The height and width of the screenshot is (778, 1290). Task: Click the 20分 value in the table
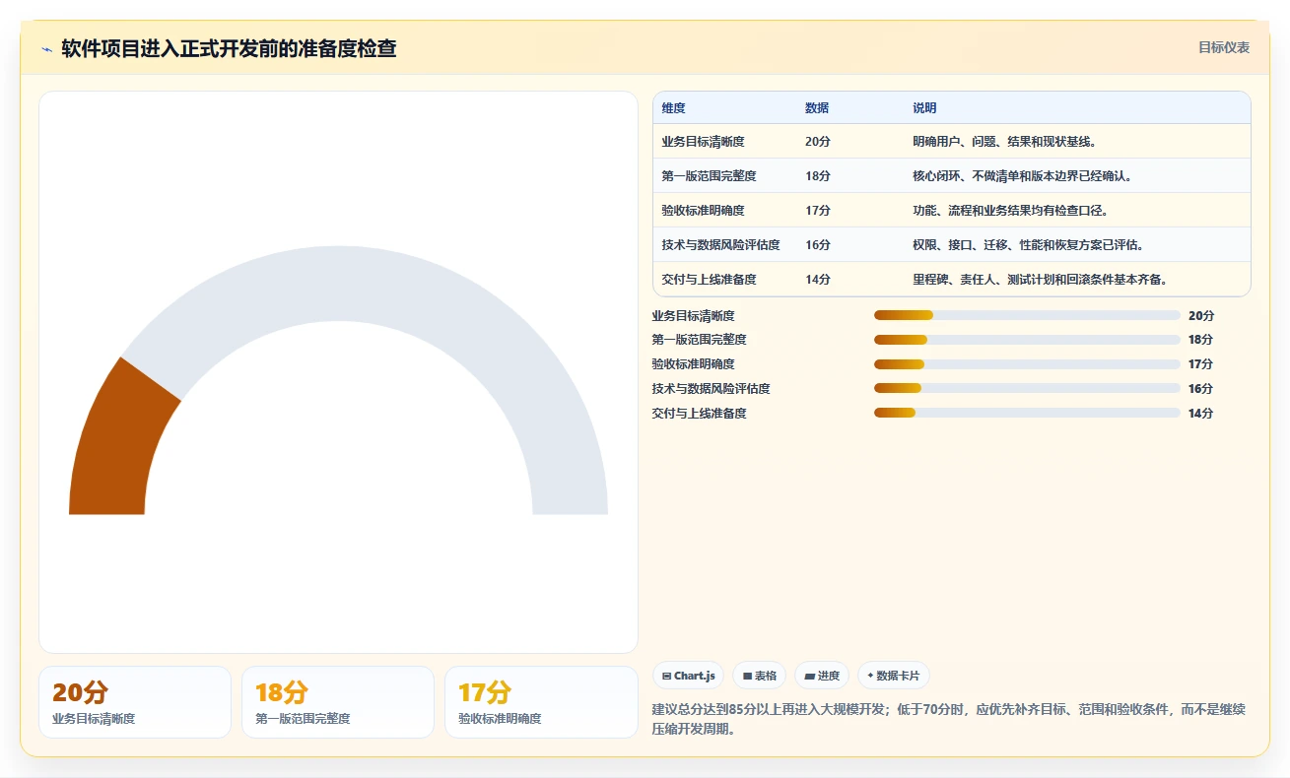[x=817, y=141]
